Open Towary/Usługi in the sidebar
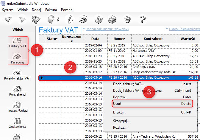200x140 pixels. [x=18, y=107]
